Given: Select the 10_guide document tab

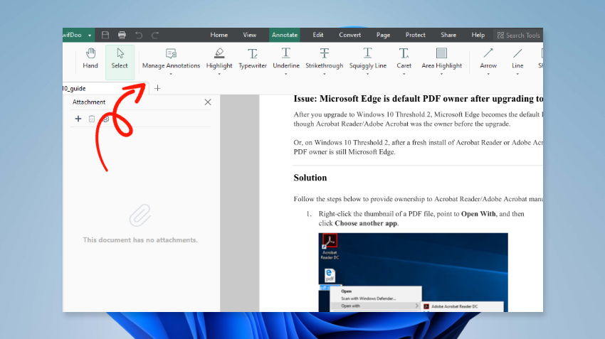Looking at the screenshot, I should (104, 88).
